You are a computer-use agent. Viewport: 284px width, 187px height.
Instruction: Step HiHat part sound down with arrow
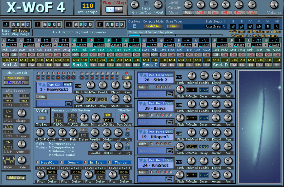[141, 75]
